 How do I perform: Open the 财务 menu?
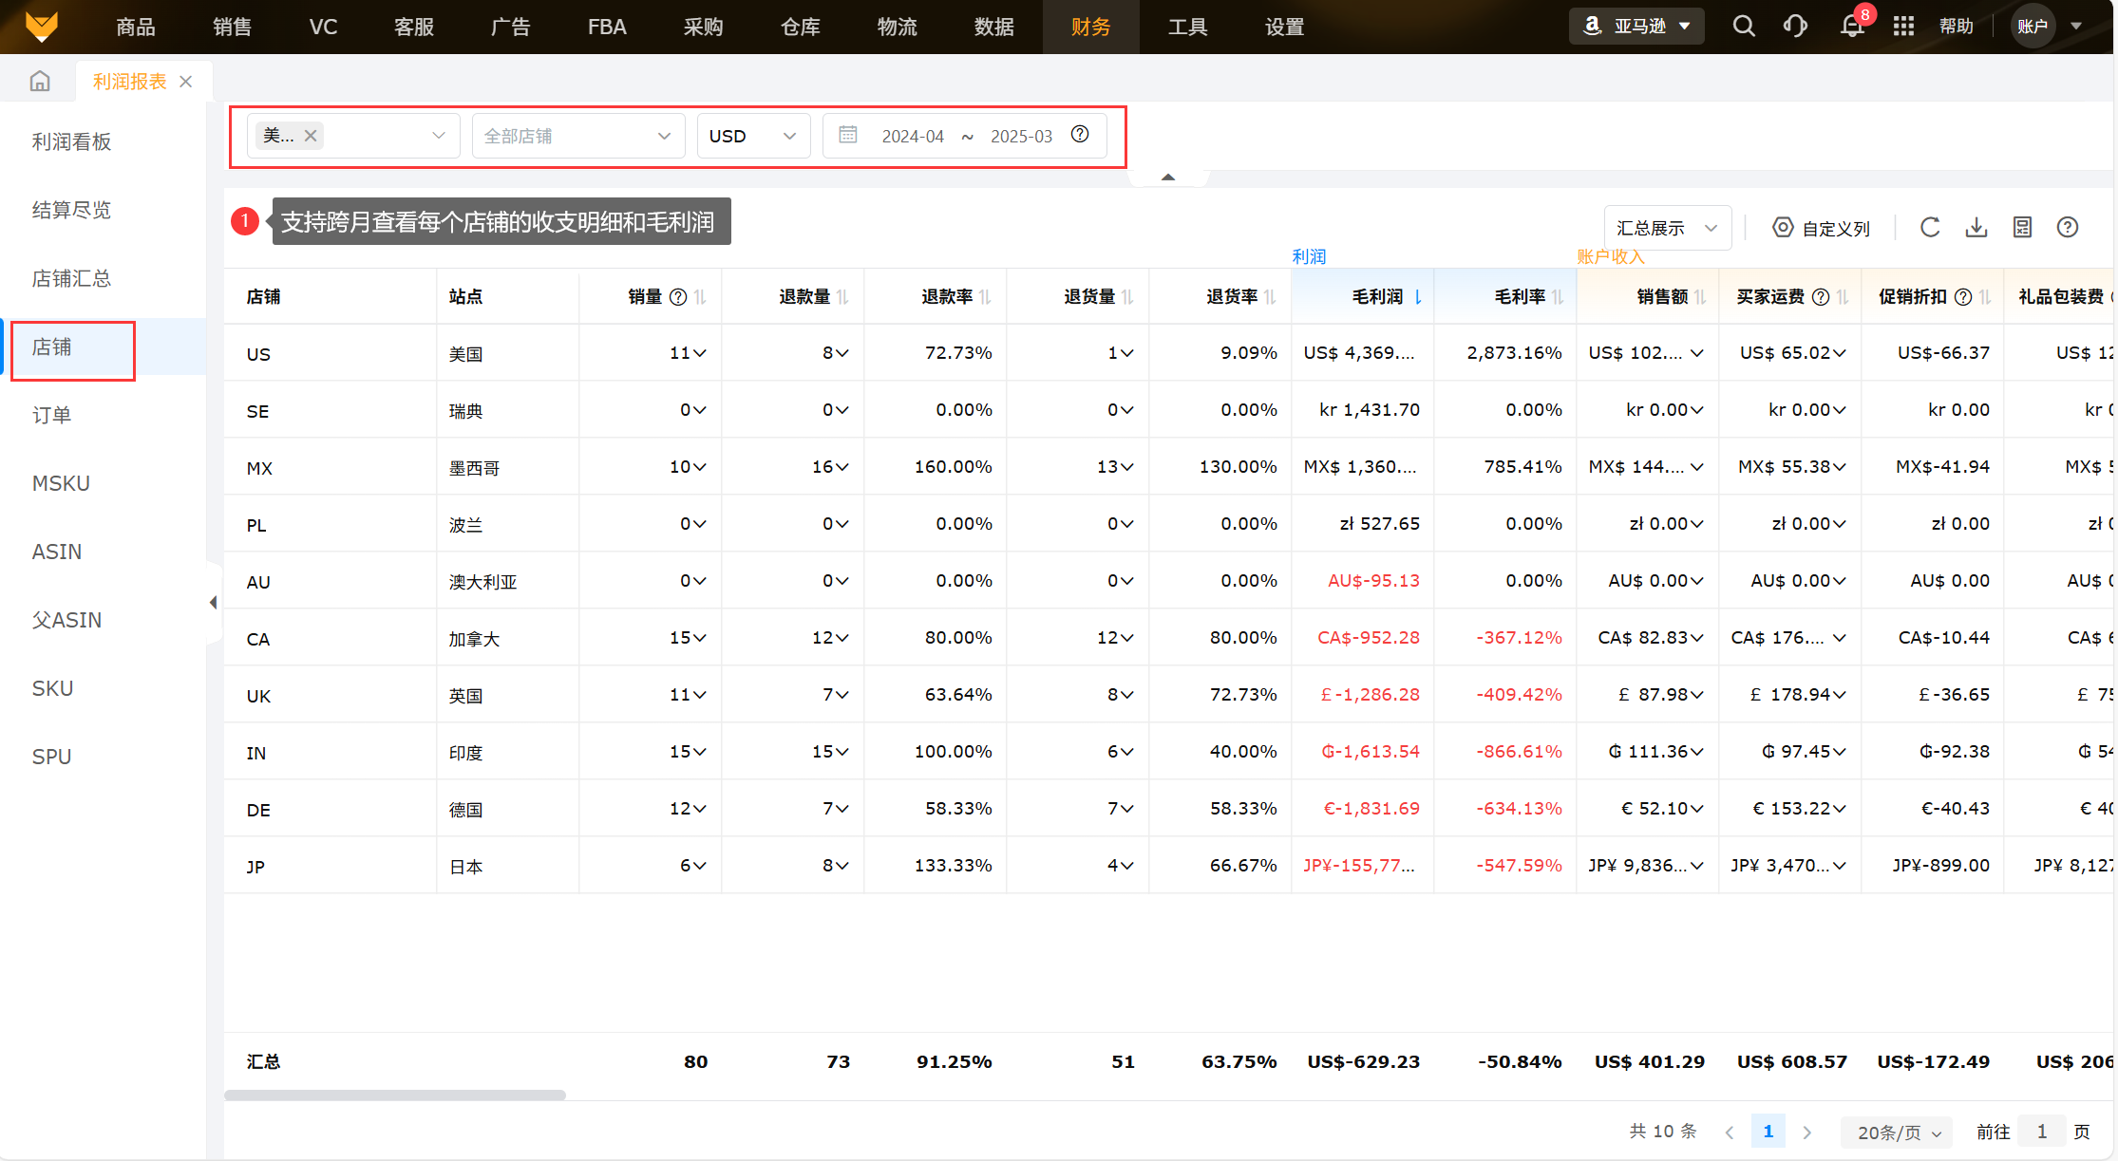coord(1090,27)
